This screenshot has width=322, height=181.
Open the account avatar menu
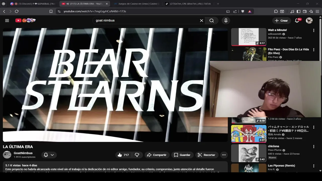pos(309,21)
